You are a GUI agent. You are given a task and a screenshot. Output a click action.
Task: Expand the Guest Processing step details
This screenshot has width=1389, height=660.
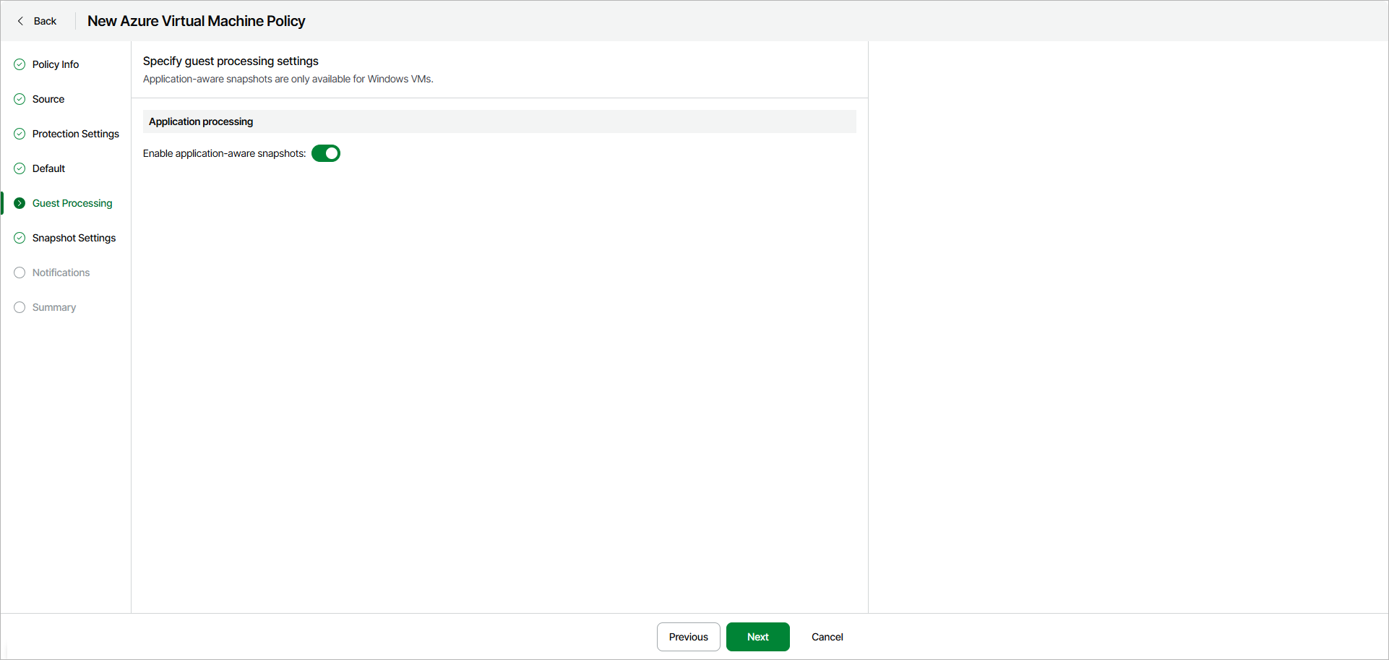click(72, 203)
